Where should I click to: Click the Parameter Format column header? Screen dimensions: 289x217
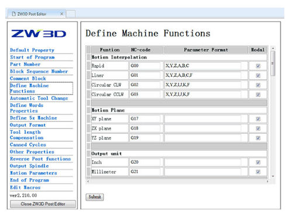[x=206, y=50]
